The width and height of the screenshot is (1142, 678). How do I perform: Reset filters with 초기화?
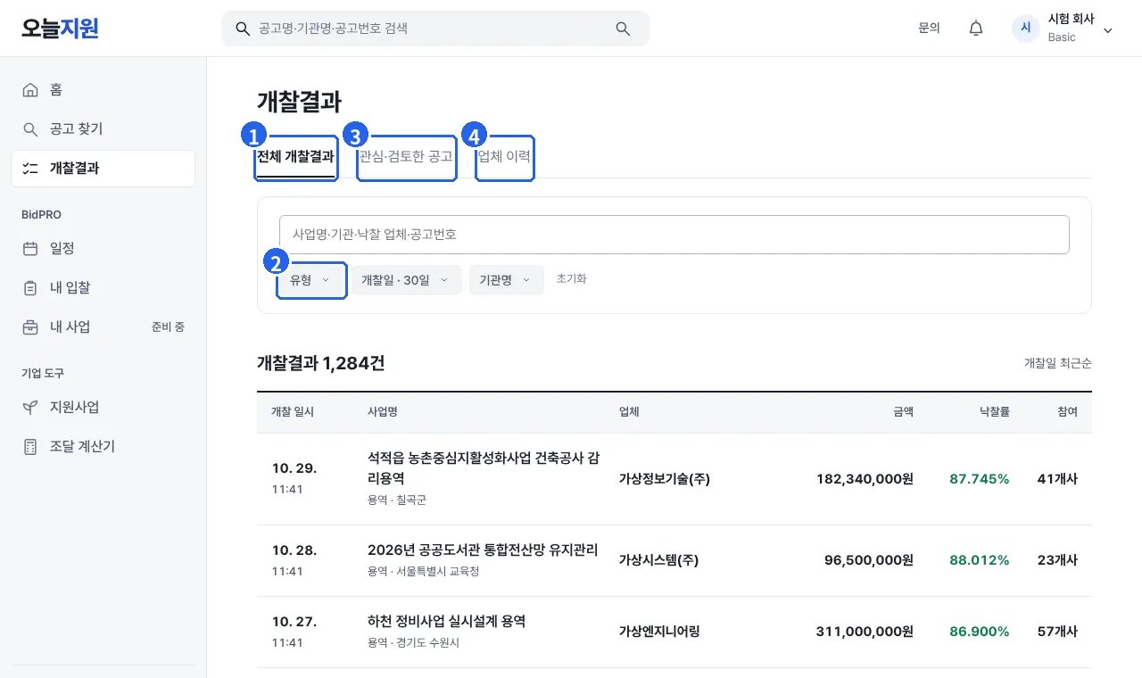click(571, 279)
